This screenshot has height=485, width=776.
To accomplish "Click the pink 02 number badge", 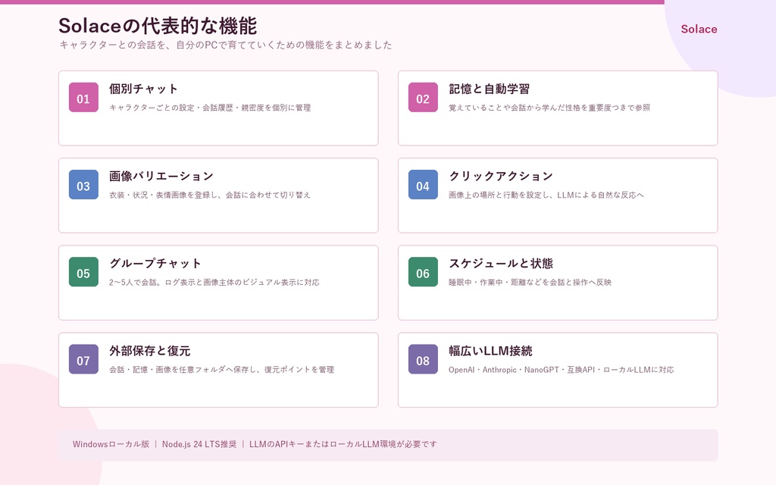I will tap(423, 98).
